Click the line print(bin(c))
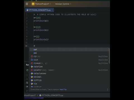The height and width of the screenshot is (100, 134). click(41, 39)
